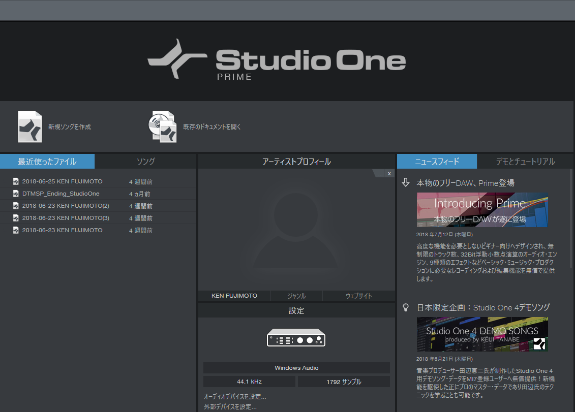
Task: Click 既存のドキュメントを開く label
Action: click(212, 127)
